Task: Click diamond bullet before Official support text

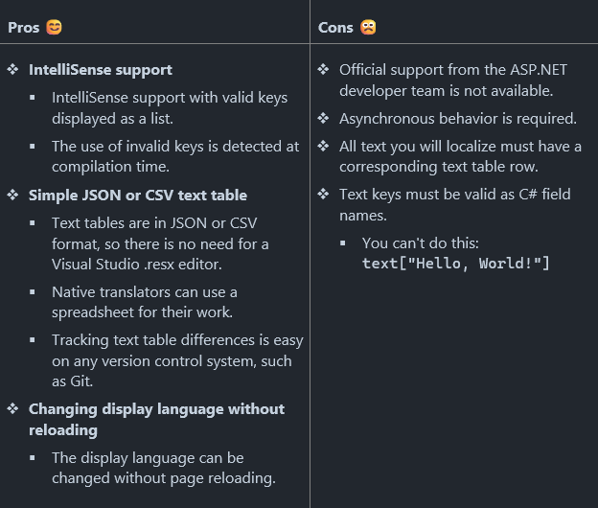Action: tap(323, 69)
